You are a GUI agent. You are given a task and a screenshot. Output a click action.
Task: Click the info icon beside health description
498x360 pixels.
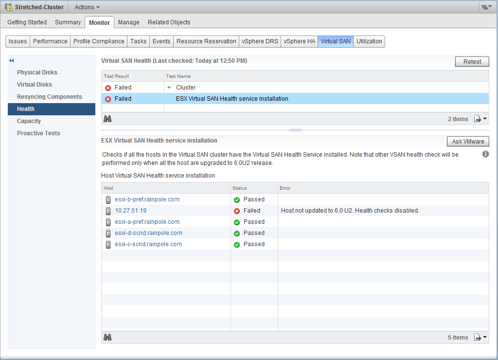(x=485, y=154)
